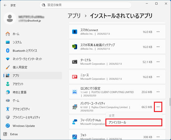Click the privacy shield icon

[x=8, y=117]
